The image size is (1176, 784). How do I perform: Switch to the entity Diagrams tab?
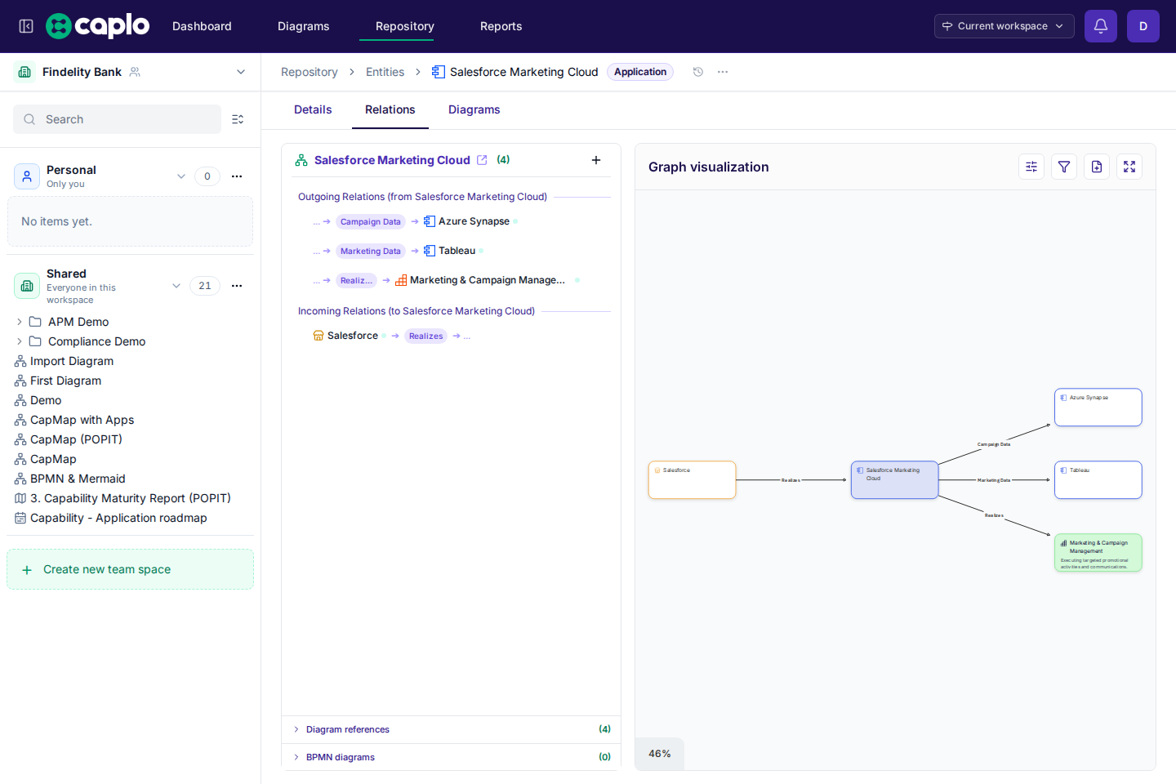click(x=474, y=109)
